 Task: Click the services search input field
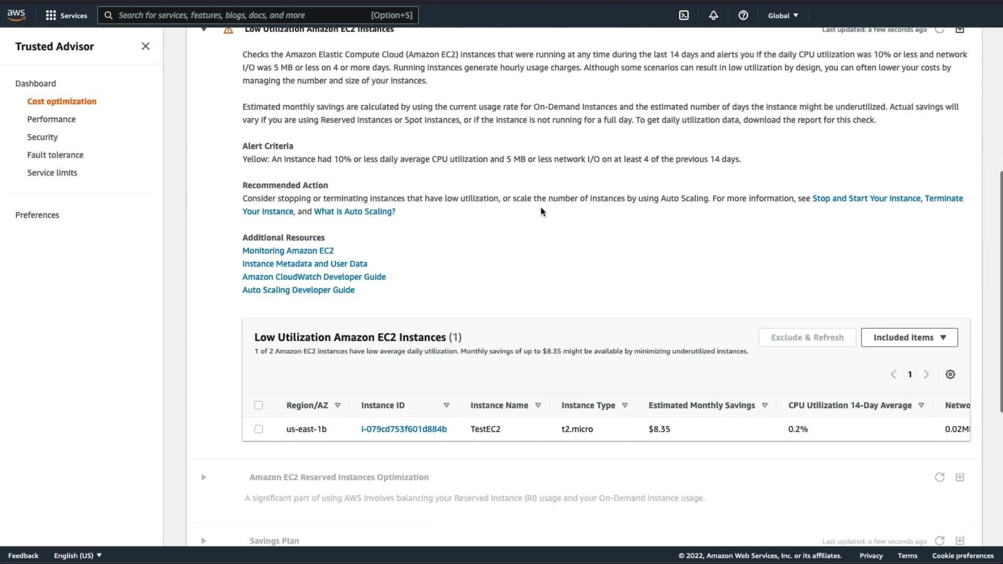coord(240,15)
